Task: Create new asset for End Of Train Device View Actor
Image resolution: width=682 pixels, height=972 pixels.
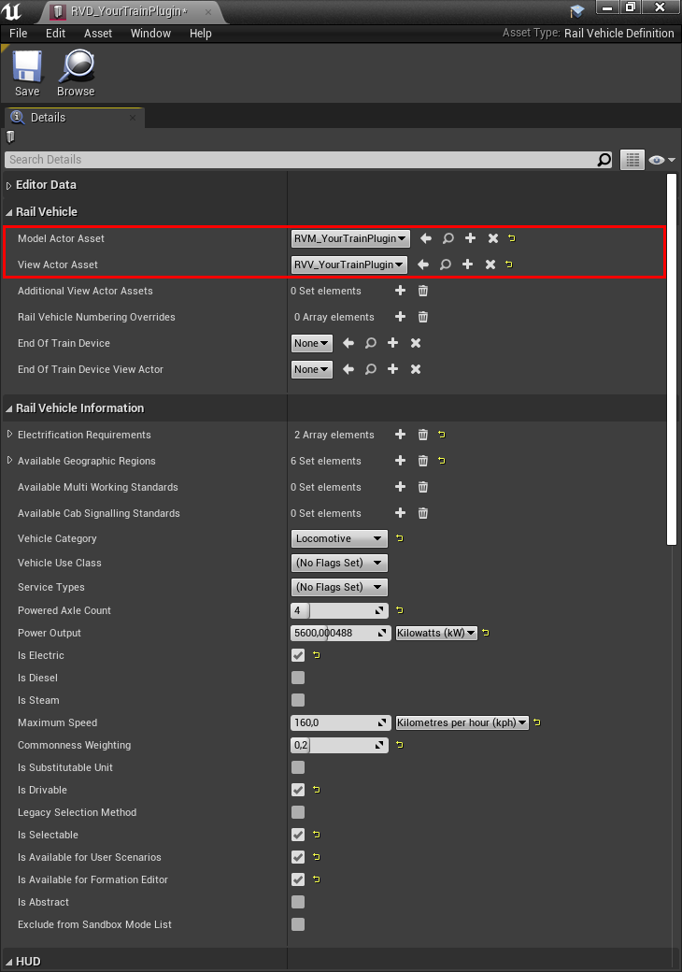Action: [392, 369]
